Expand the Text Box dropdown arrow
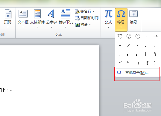Image resolution: width=161 pixels, height=116 pixels. pyautogui.click(x=23, y=27)
